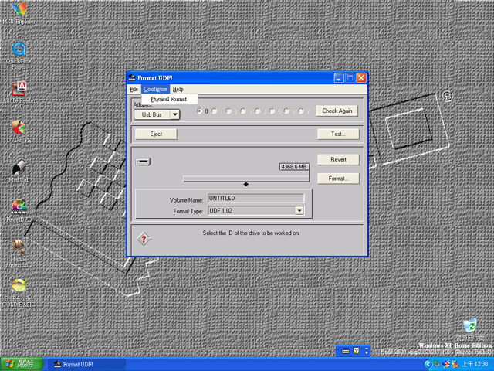Click the language bar help icon

click(x=356, y=350)
